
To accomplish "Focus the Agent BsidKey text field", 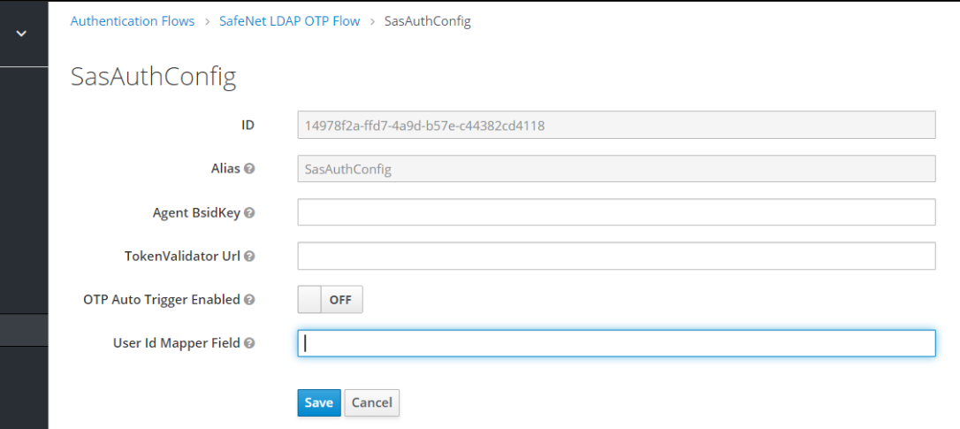I will click(x=616, y=212).
